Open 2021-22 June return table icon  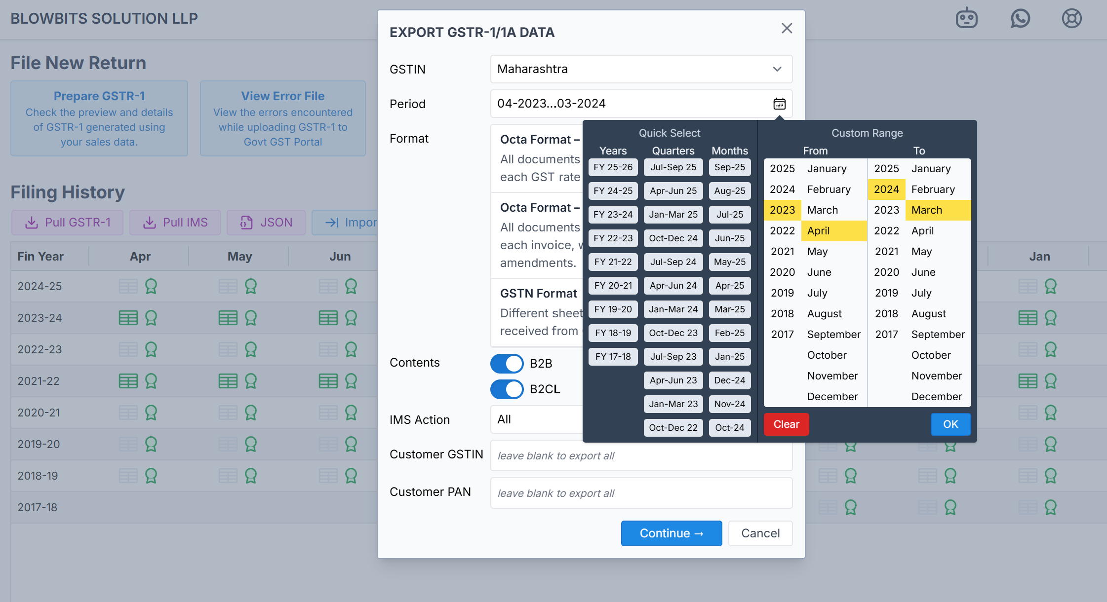click(328, 381)
